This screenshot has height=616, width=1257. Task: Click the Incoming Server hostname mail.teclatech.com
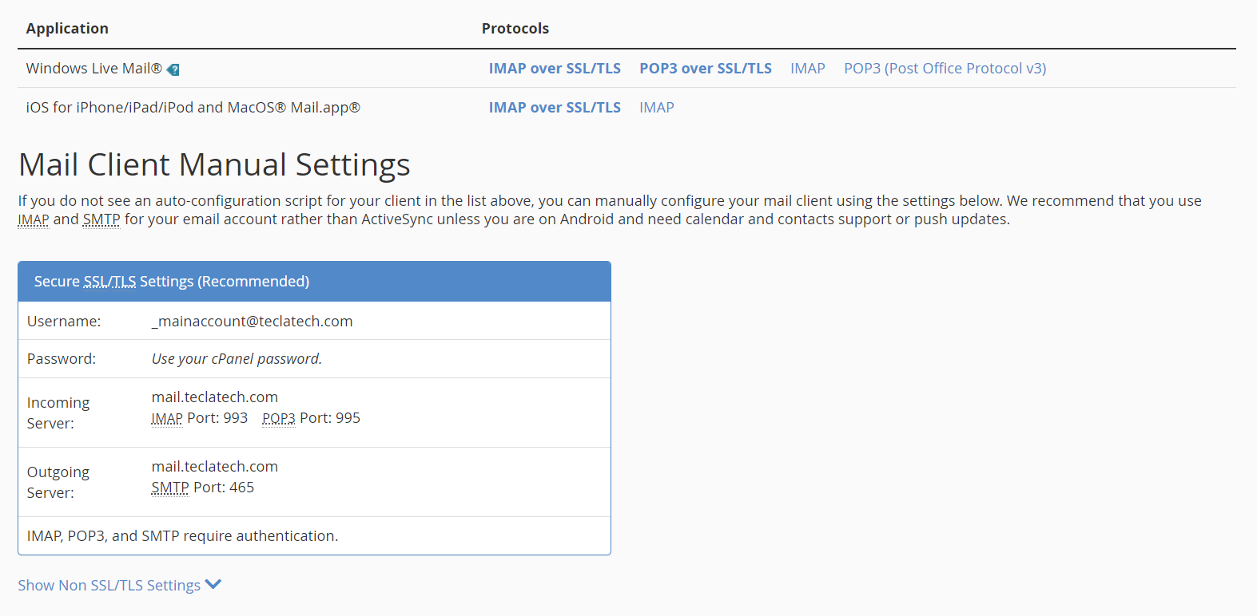coord(215,397)
